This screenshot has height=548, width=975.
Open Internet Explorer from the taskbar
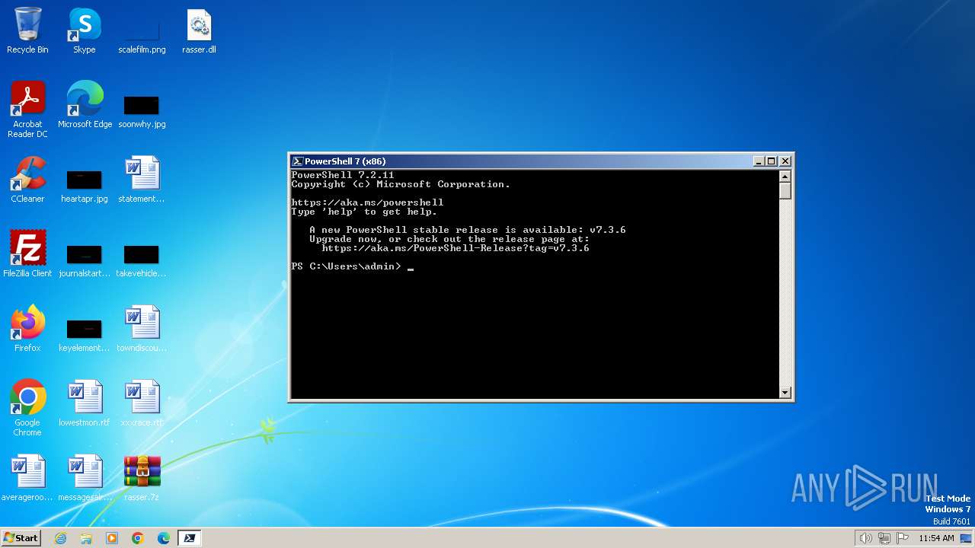(x=61, y=538)
